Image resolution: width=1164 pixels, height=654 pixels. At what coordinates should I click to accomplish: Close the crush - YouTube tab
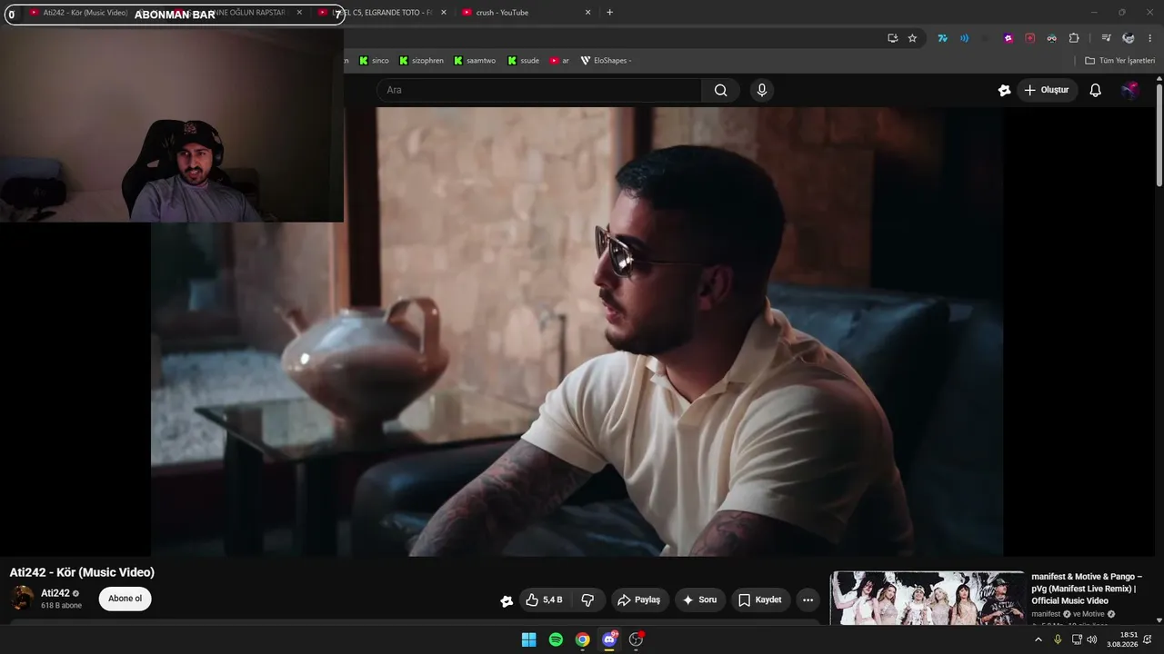(x=587, y=13)
